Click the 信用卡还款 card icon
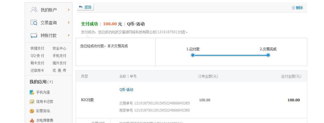Viewport: 324px width, 123px height. click(32, 102)
